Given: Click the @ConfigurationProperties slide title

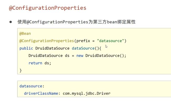Looking at the screenshot, I should (x=48, y=8).
